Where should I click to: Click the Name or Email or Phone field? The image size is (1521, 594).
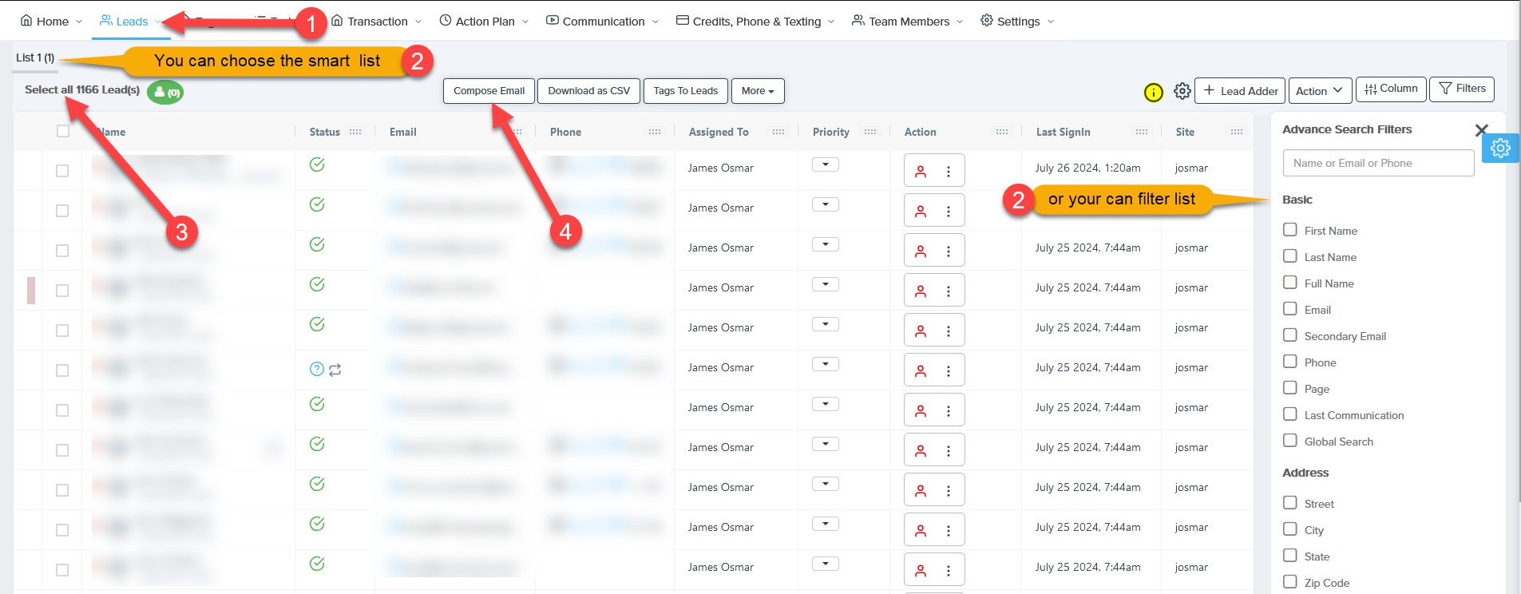tap(1377, 163)
